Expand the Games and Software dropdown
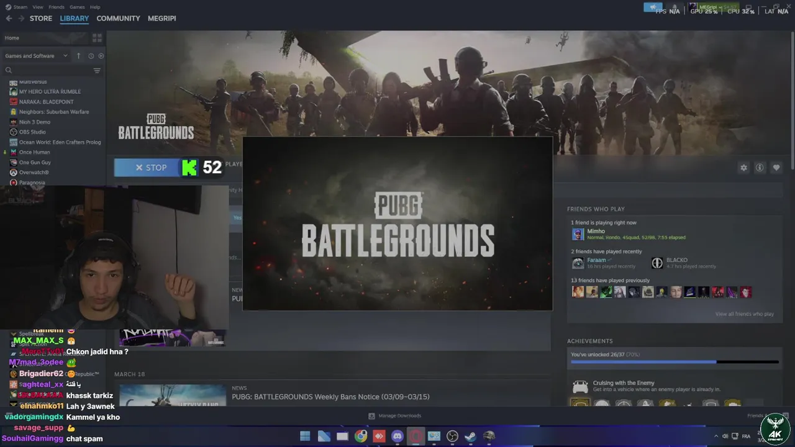This screenshot has width=795, height=447. click(36, 56)
